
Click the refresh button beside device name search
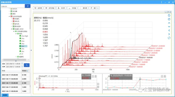coord(28,6)
